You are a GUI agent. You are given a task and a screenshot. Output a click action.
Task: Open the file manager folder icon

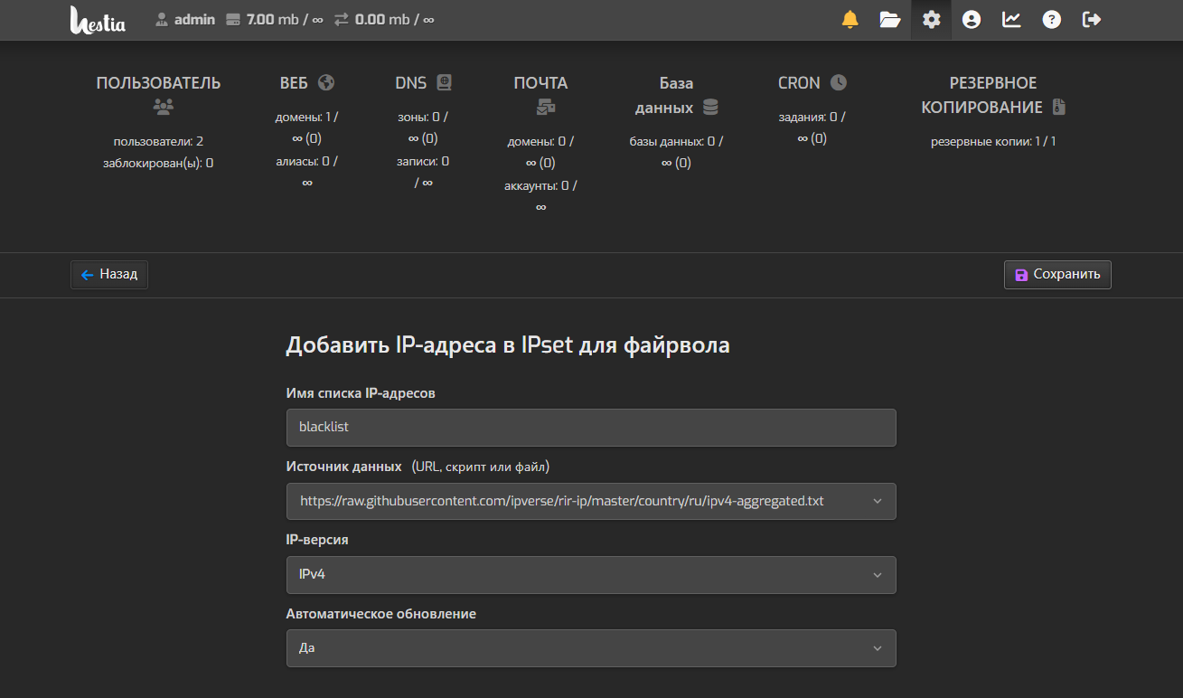point(890,20)
